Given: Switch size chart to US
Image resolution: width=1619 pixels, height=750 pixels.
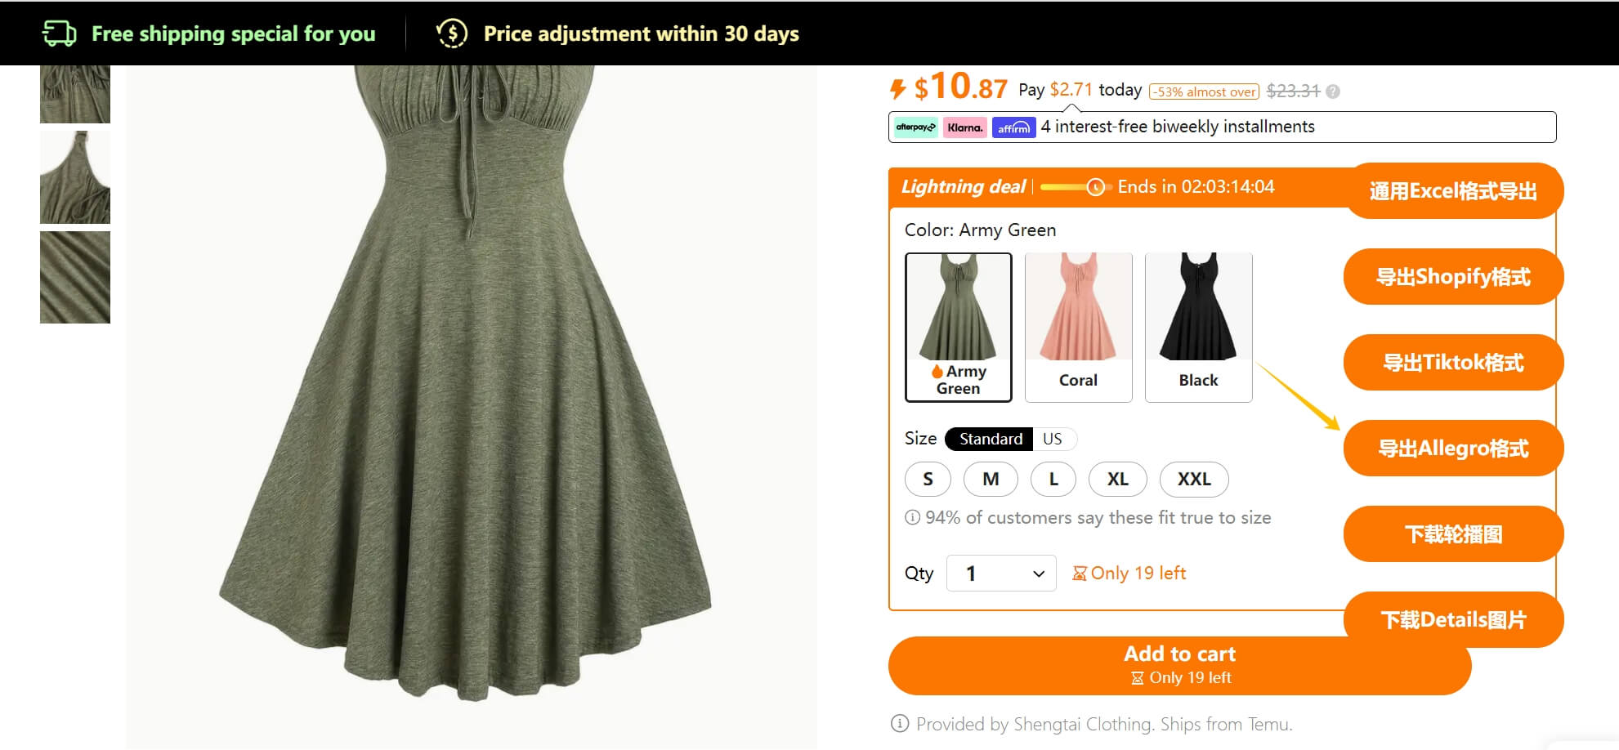Looking at the screenshot, I should 1052,439.
